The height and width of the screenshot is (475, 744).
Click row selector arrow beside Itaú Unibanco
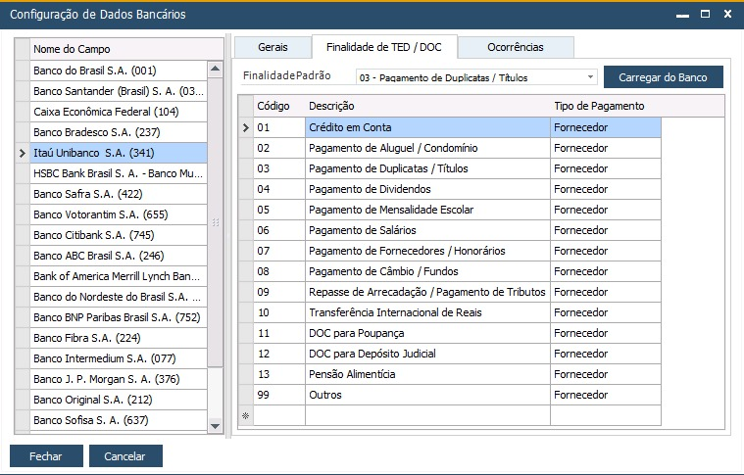tap(23, 153)
